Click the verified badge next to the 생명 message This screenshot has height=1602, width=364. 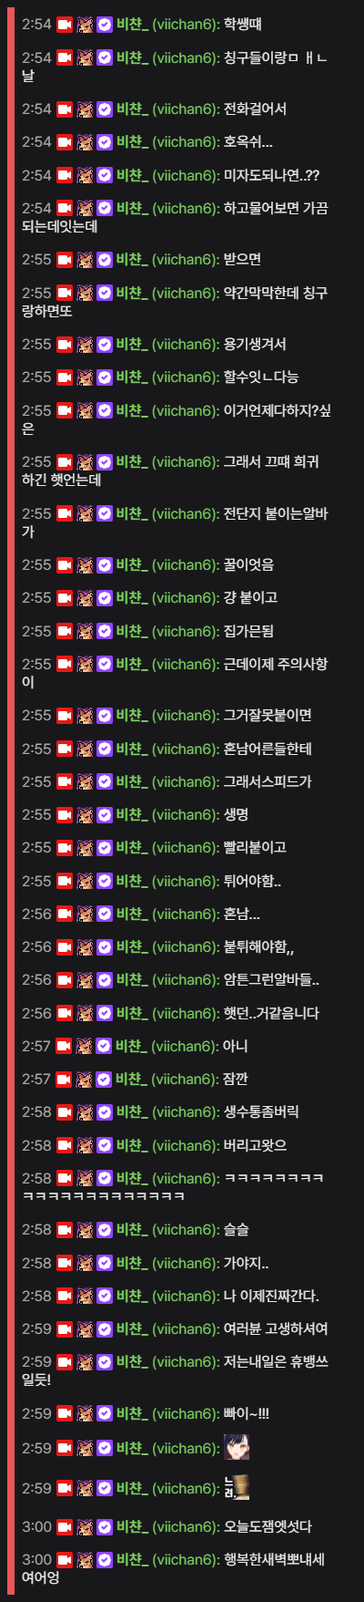pos(105,815)
